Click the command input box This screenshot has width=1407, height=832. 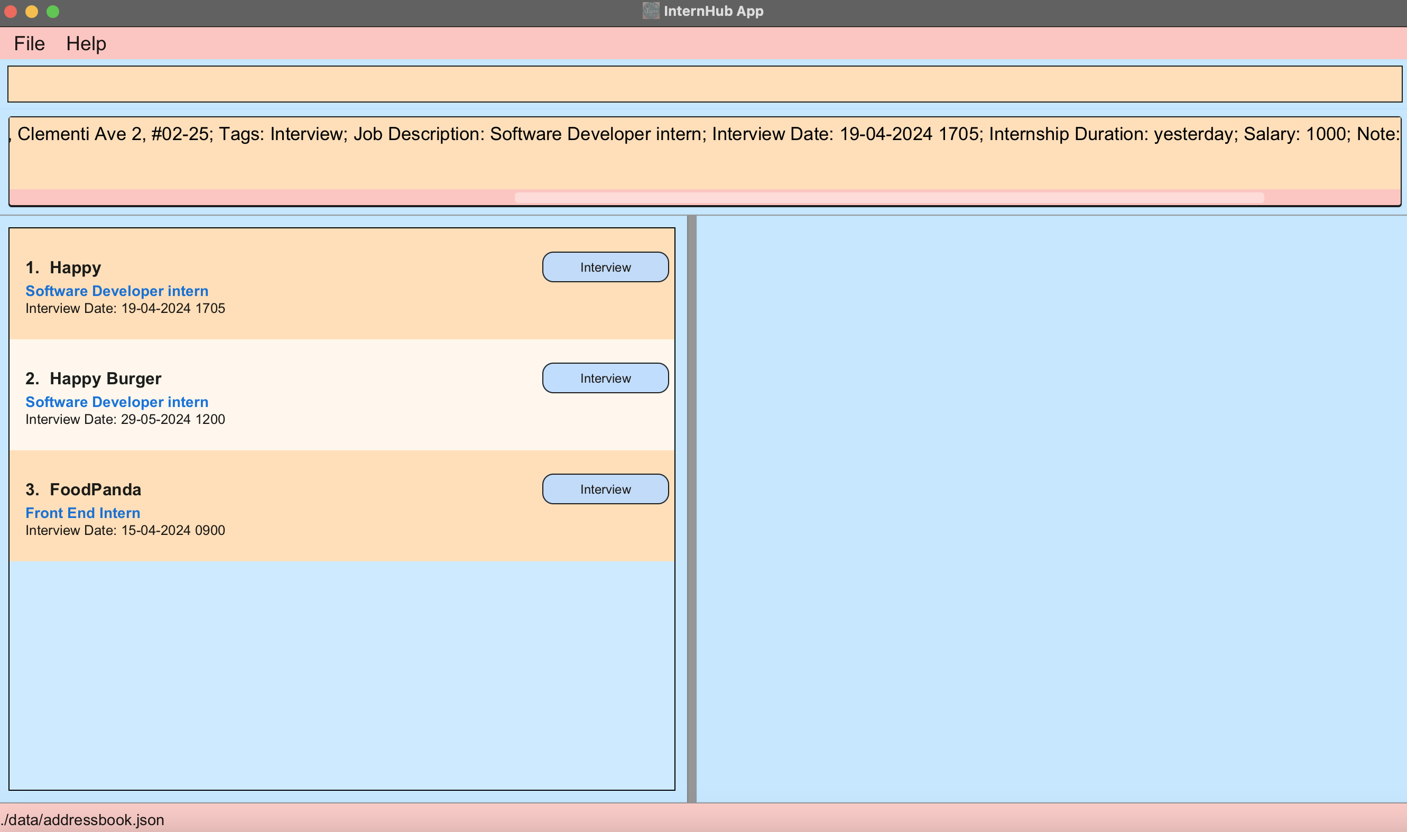(704, 84)
